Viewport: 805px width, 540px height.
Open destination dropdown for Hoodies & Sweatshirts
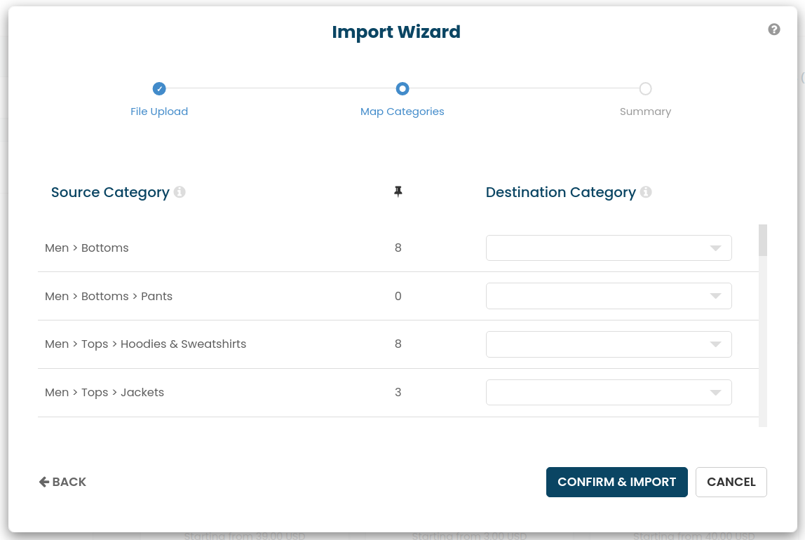[609, 344]
